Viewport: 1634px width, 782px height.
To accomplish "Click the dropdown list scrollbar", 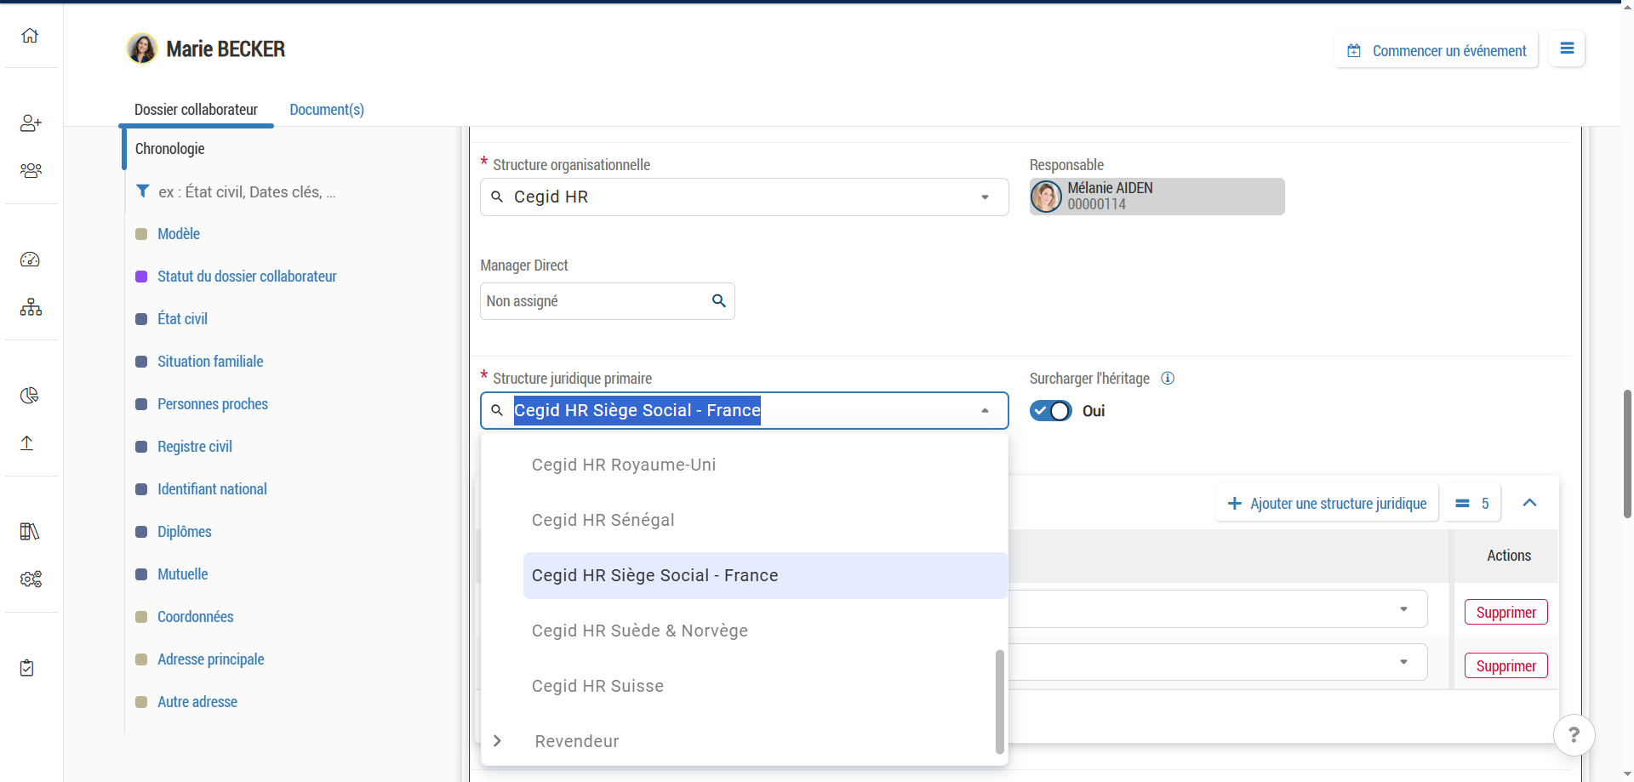I will (1000, 701).
